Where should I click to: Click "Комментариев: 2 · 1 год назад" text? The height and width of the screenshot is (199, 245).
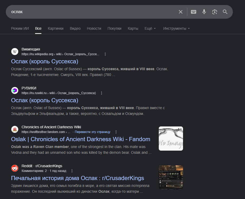[x=44, y=171]
